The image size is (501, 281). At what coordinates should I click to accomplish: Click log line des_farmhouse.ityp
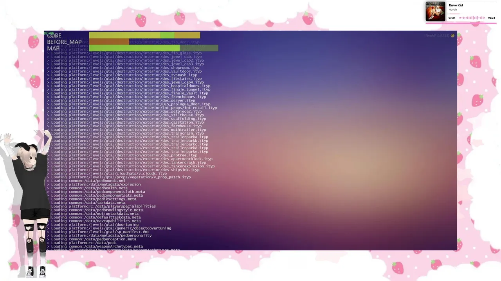(124, 126)
